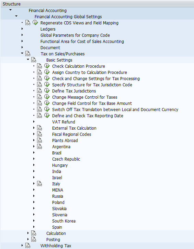Select the Italy label
The image size is (194, 249).
(x=56, y=184)
